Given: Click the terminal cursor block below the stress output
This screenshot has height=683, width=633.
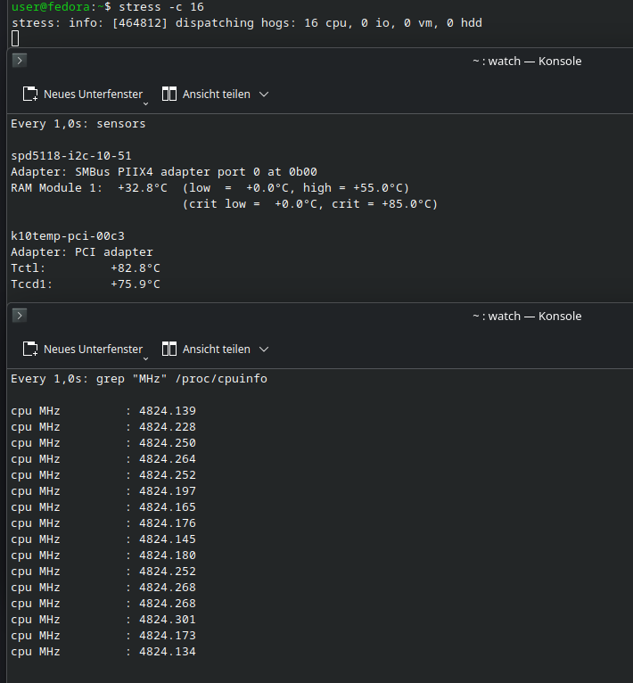Looking at the screenshot, I should pos(15,38).
